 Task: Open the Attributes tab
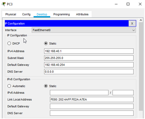click(x=82, y=14)
